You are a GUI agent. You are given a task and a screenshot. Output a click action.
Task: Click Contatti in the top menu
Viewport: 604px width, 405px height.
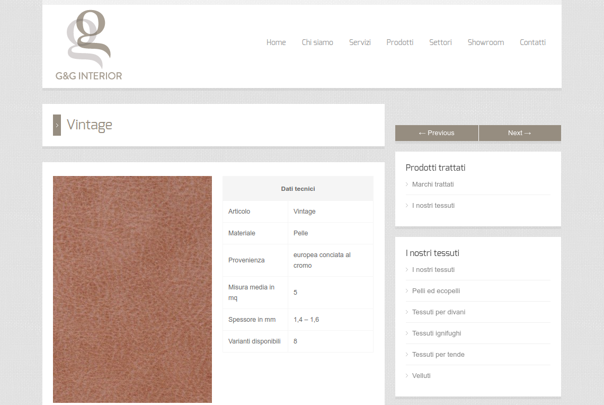(x=532, y=42)
